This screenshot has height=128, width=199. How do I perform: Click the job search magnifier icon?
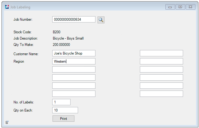101,20
